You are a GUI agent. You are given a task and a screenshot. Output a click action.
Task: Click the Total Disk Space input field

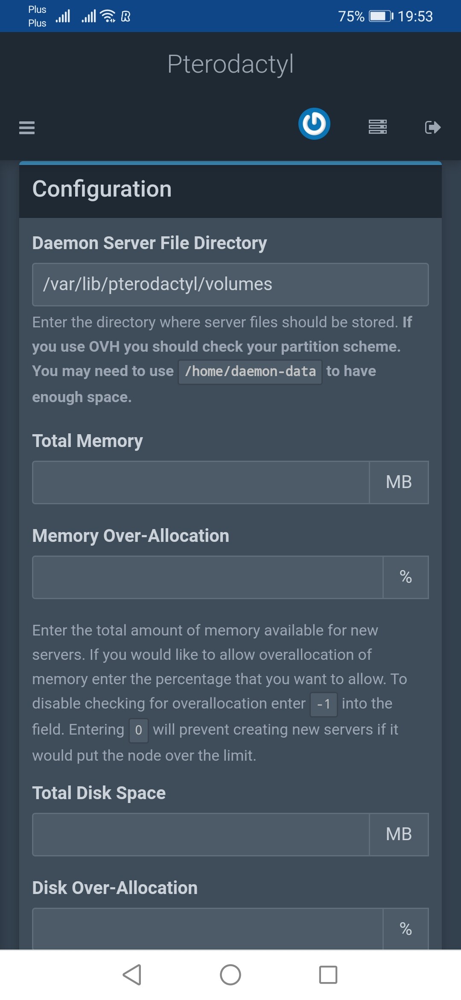tap(201, 835)
